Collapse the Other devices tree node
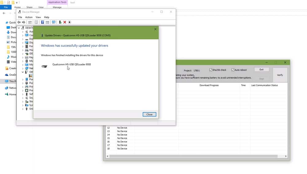This screenshot has height=174, width=307. [x=23, y=72]
